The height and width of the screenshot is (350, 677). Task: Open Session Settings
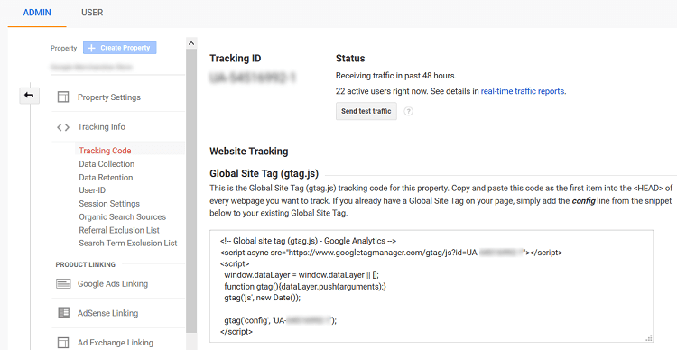pyautogui.click(x=109, y=204)
